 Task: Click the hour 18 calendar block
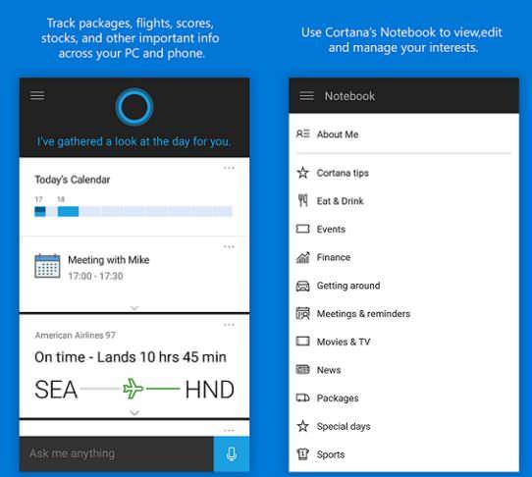tap(68, 211)
